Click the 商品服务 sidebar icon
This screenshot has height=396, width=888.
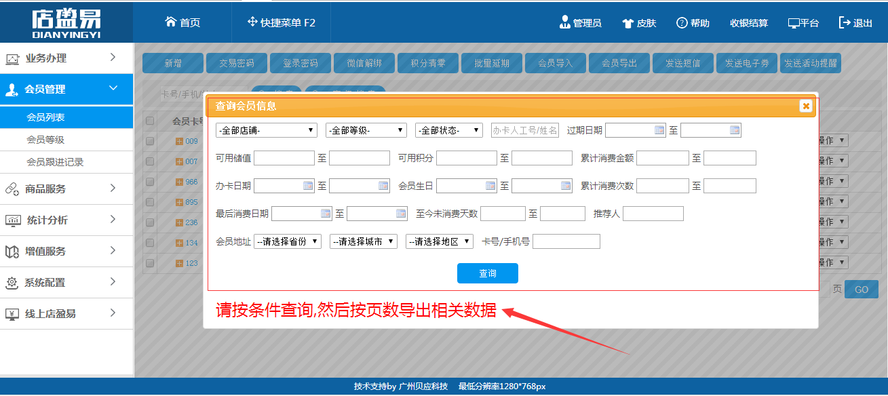(12, 190)
